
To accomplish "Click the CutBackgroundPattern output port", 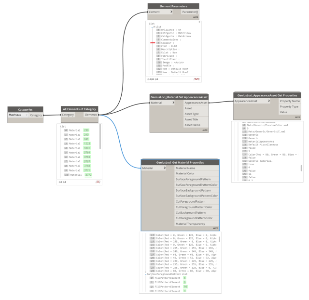I will click(197, 212).
